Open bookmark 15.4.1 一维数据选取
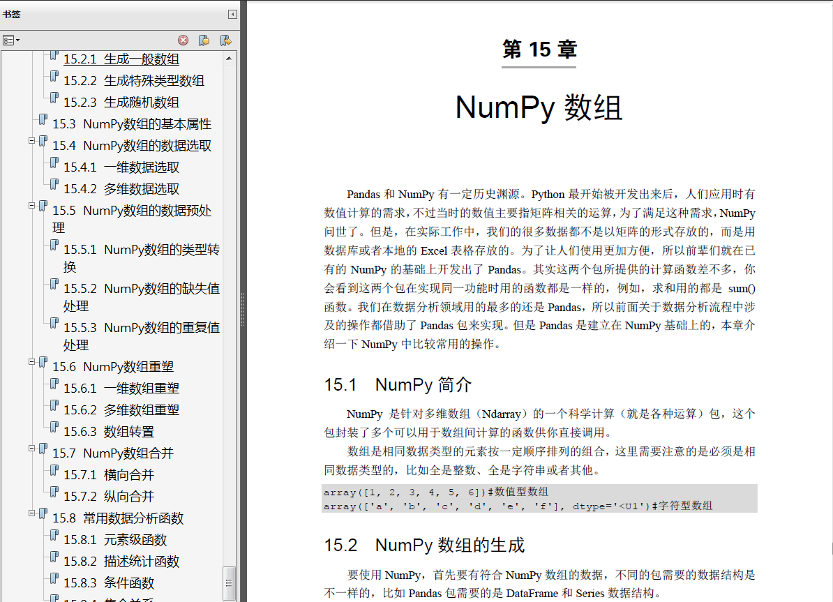Screen dimensions: 833x602 [121, 167]
